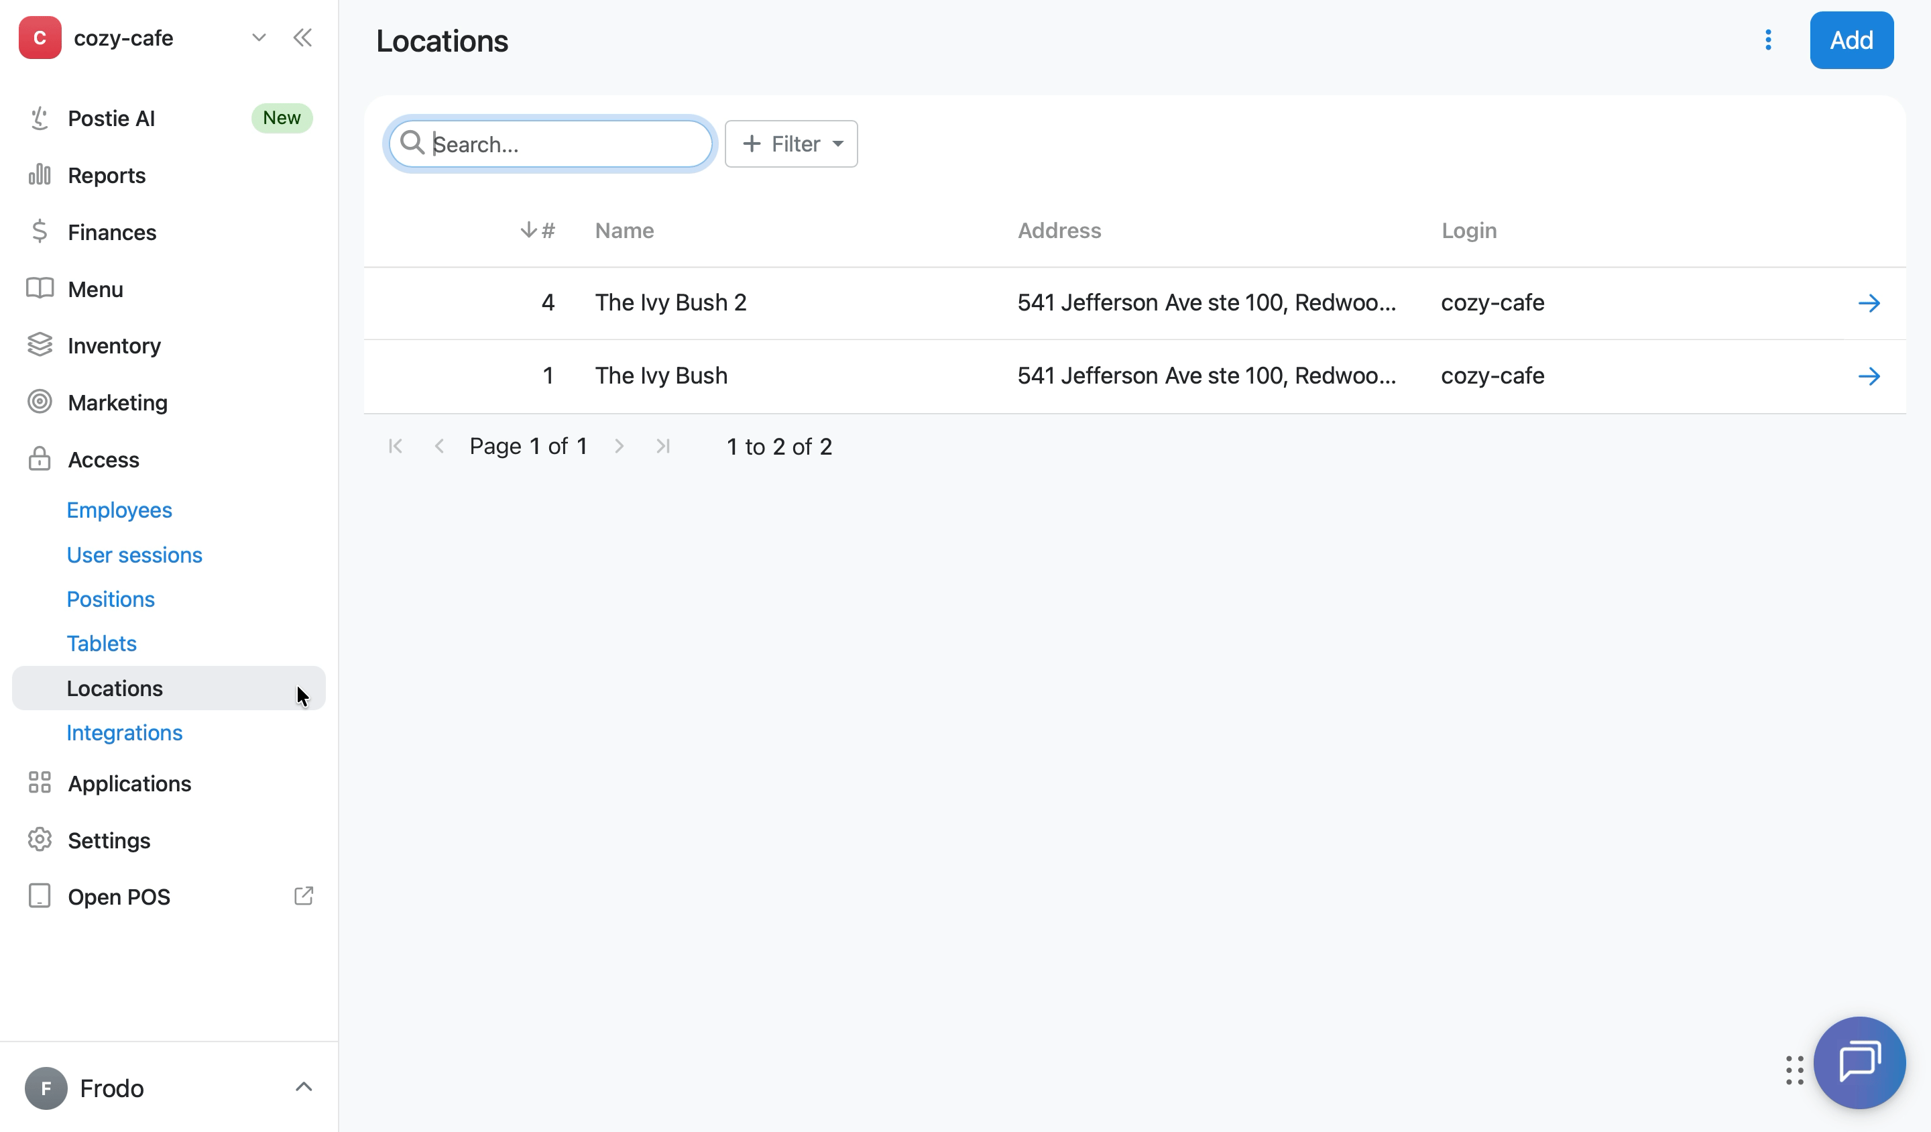The width and height of the screenshot is (1931, 1132).
Task: Click the Name column header
Action: [624, 231]
